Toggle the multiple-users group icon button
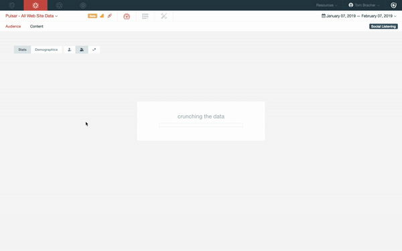The image size is (402, 251). pyautogui.click(x=82, y=50)
